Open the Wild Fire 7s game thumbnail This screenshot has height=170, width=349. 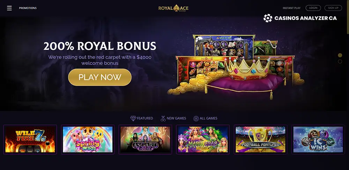pos(30,140)
